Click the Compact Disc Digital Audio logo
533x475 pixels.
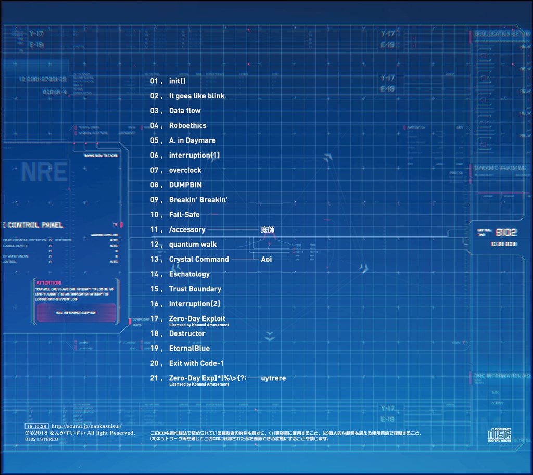tap(499, 435)
